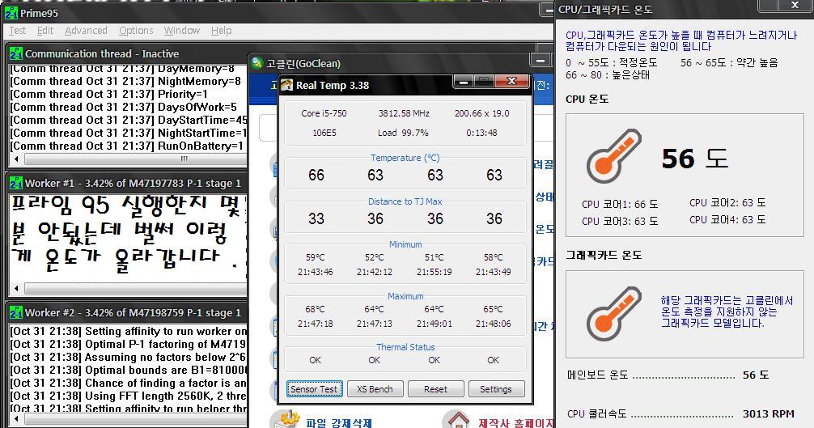The height and width of the screenshot is (428, 814).
Task: Click the XS Bench button in Real Temp
Action: coord(375,389)
